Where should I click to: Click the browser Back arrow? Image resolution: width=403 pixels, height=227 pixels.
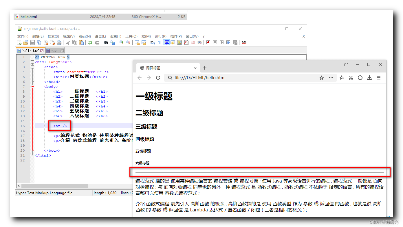pos(140,78)
